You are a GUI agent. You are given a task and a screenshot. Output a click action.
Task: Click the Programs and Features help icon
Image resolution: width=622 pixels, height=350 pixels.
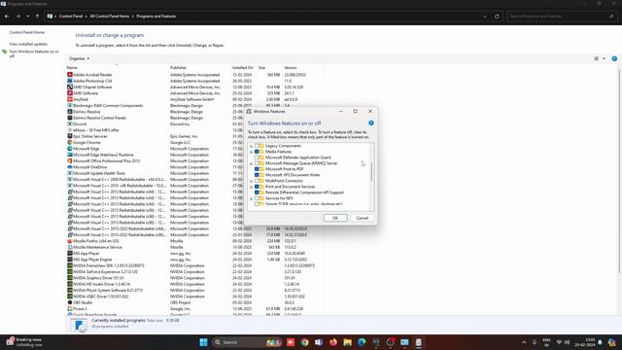(x=614, y=58)
